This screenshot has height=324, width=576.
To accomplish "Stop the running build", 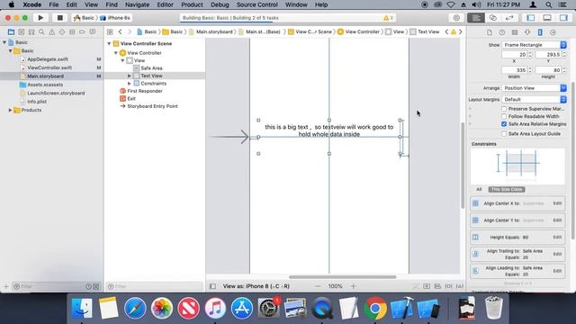I will [x=60, y=18].
